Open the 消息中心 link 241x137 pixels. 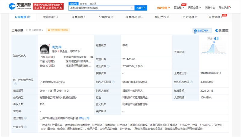pos(210,8)
